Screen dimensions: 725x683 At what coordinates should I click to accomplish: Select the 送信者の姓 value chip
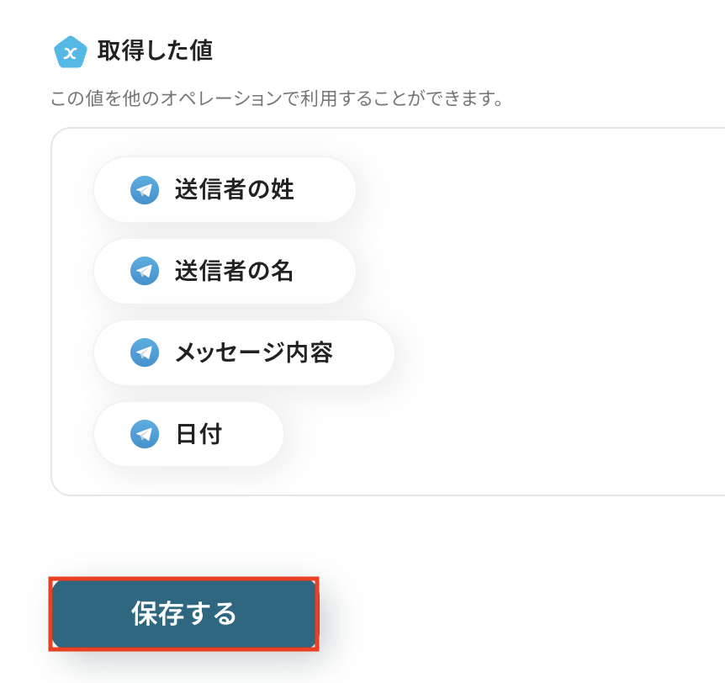coord(225,190)
